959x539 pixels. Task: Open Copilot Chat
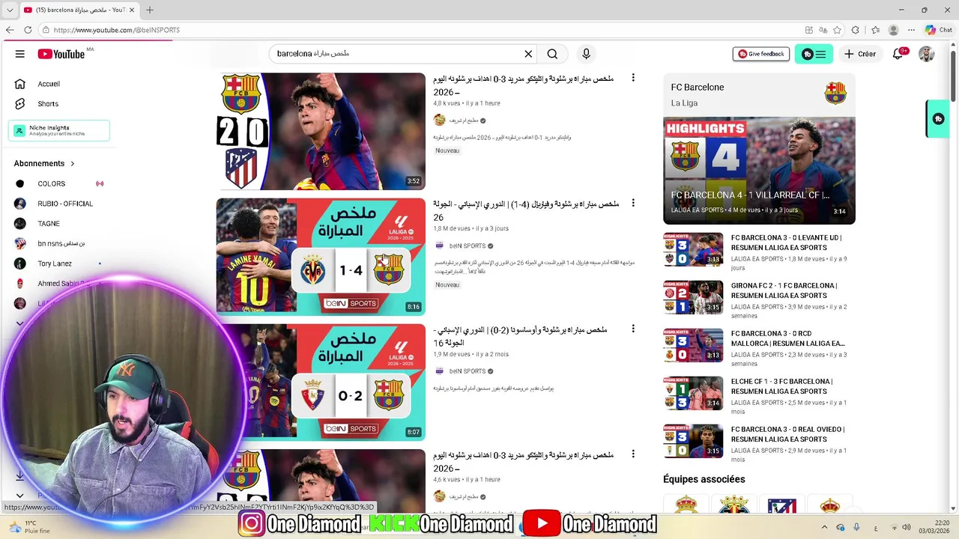(x=940, y=30)
